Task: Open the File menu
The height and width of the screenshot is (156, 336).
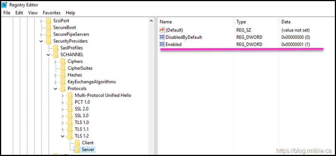Action: coord(7,12)
